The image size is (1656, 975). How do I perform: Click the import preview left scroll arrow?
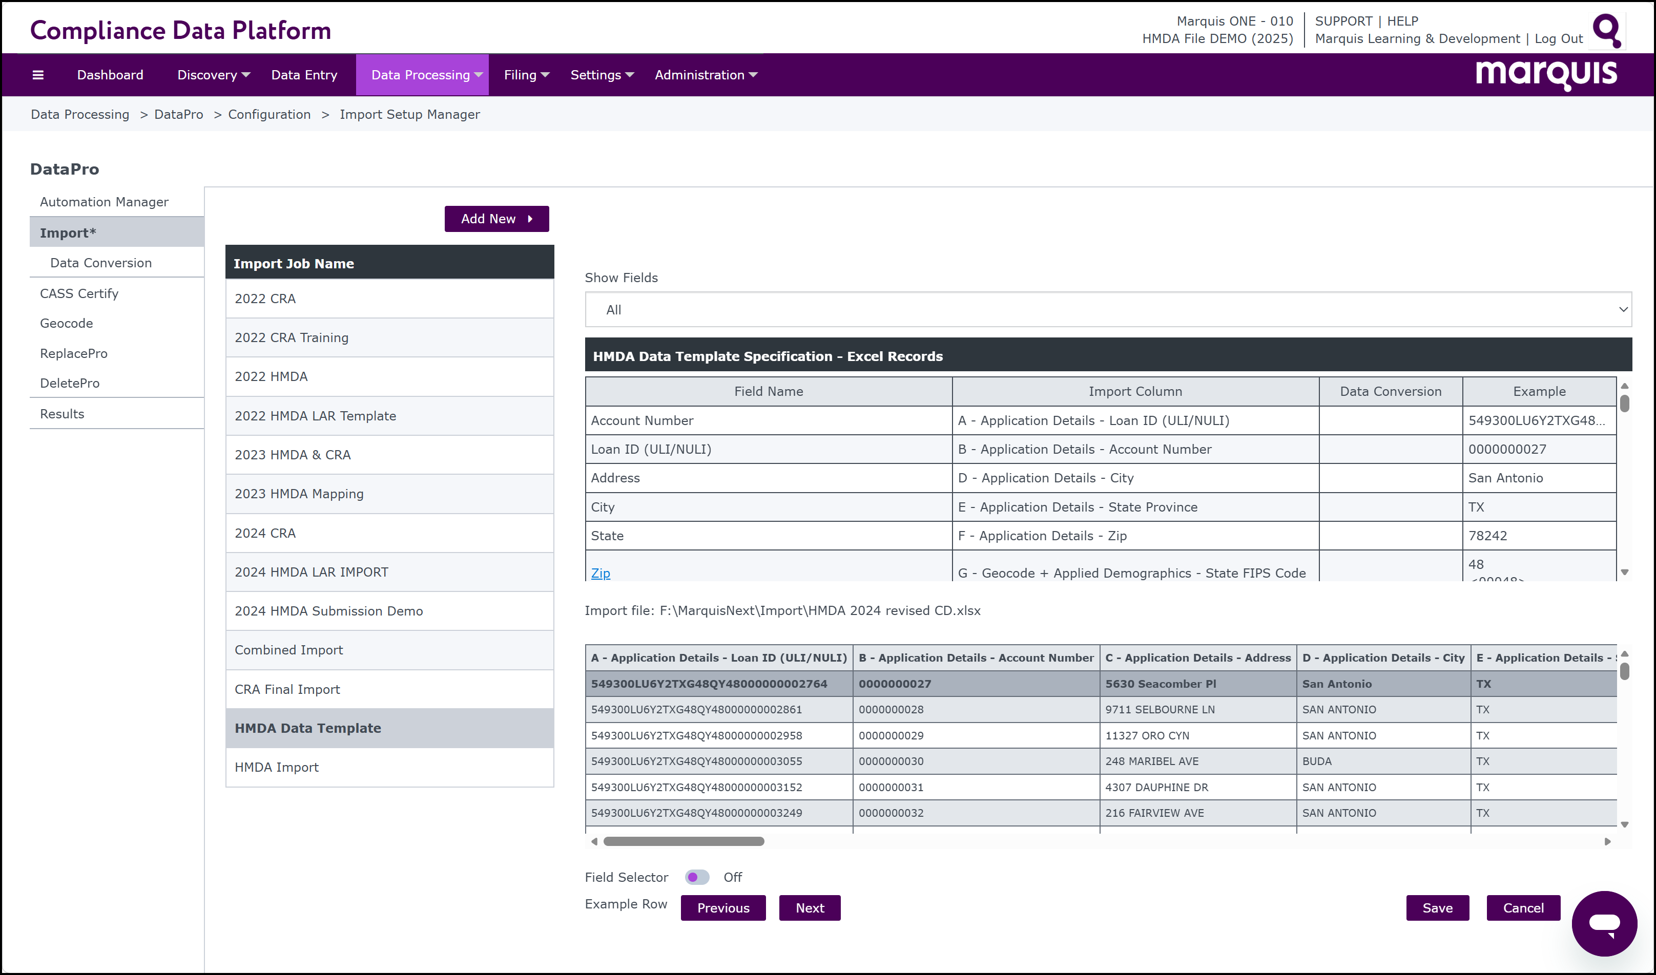[594, 842]
